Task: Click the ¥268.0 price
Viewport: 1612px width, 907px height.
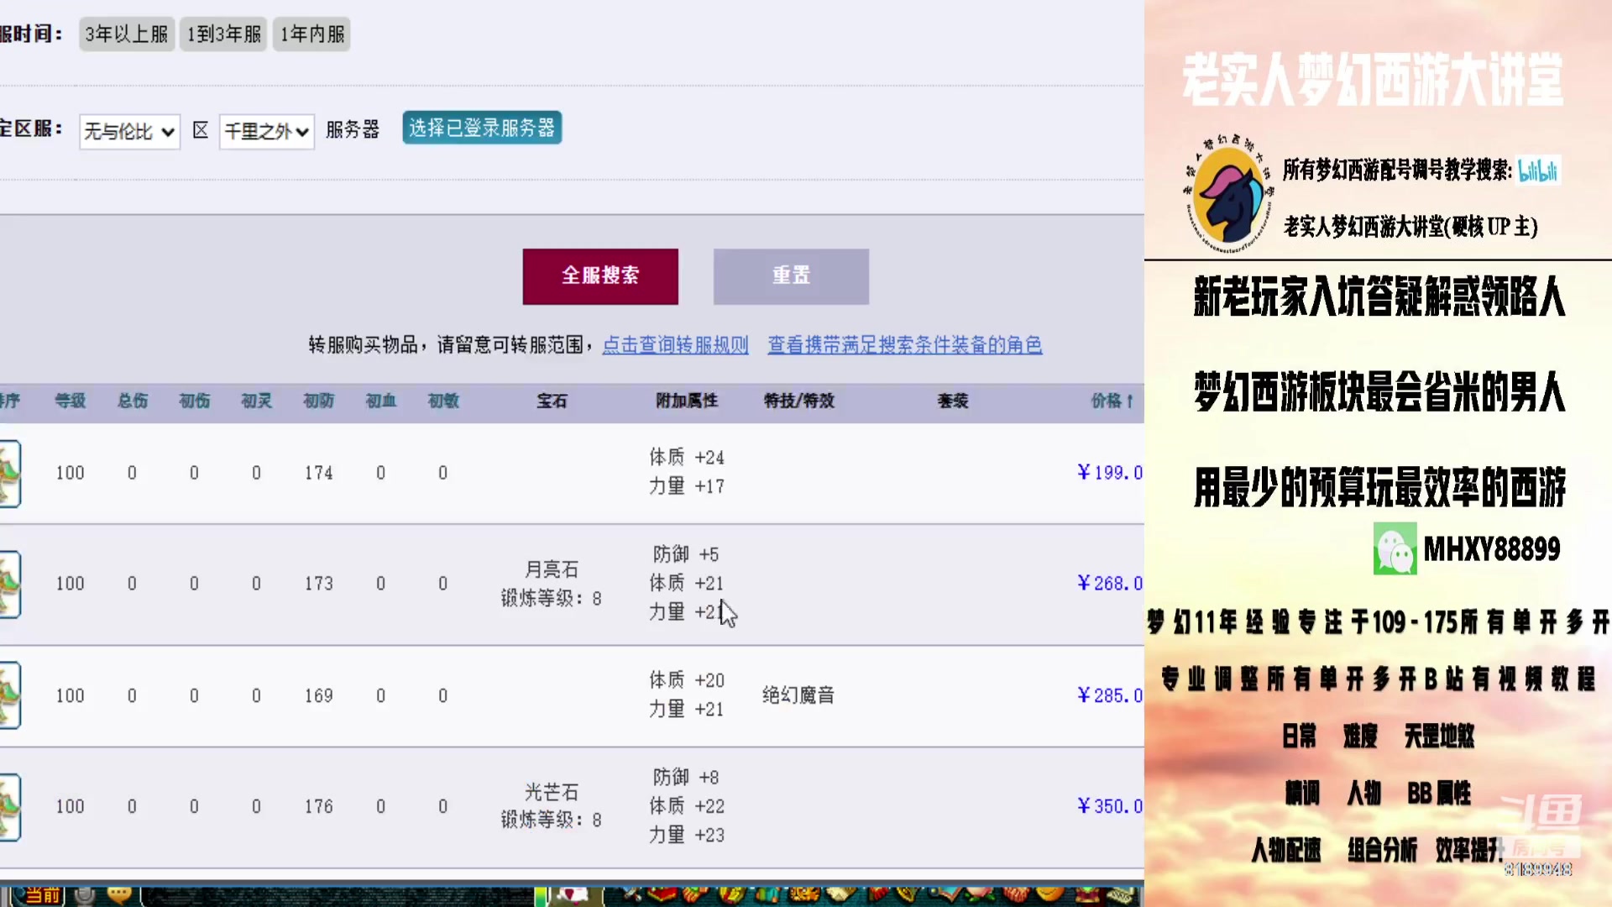Action: click(1110, 583)
